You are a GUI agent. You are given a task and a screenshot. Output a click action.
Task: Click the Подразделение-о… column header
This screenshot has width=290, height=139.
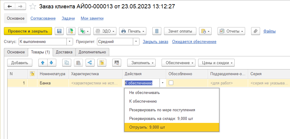coord(228,74)
